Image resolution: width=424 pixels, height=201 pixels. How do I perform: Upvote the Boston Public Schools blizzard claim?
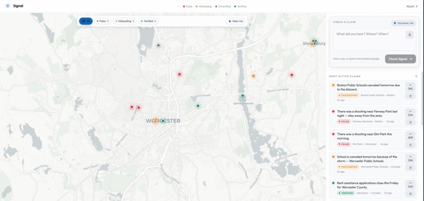pos(410,87)
